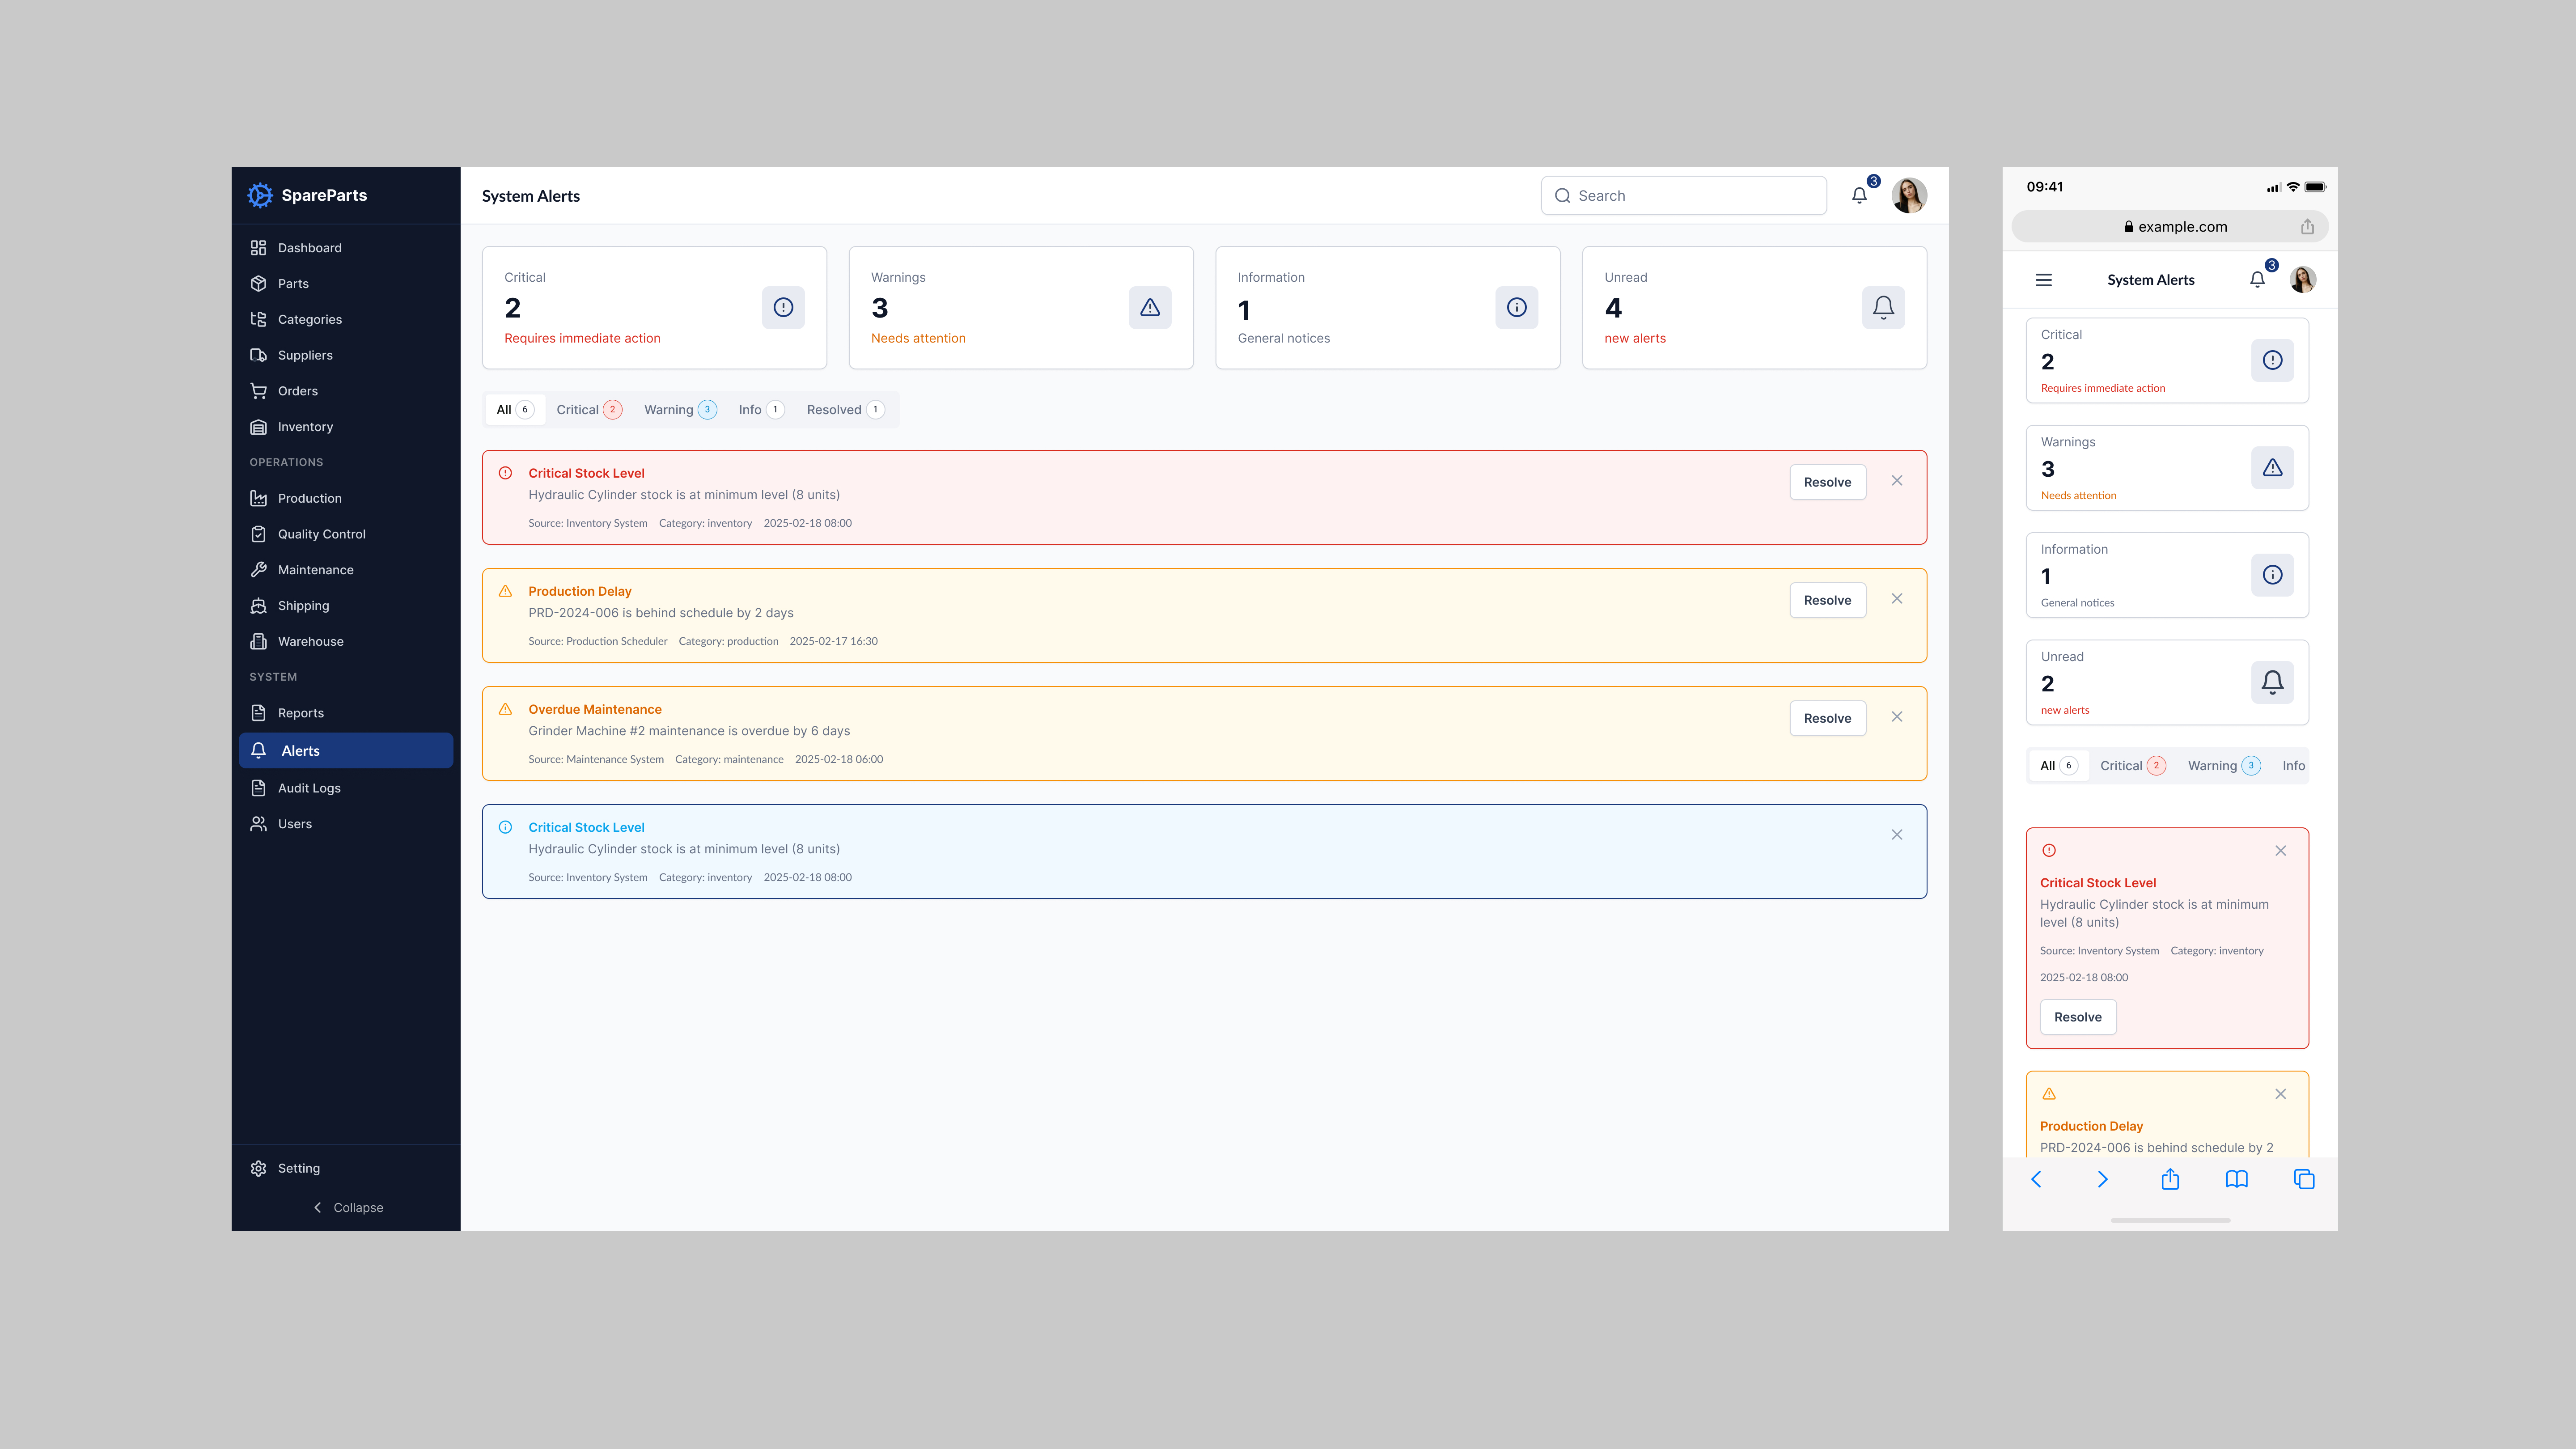Click the Information card info icon
Viewport: 2576px width, 1449px height.
[1517, 307]
